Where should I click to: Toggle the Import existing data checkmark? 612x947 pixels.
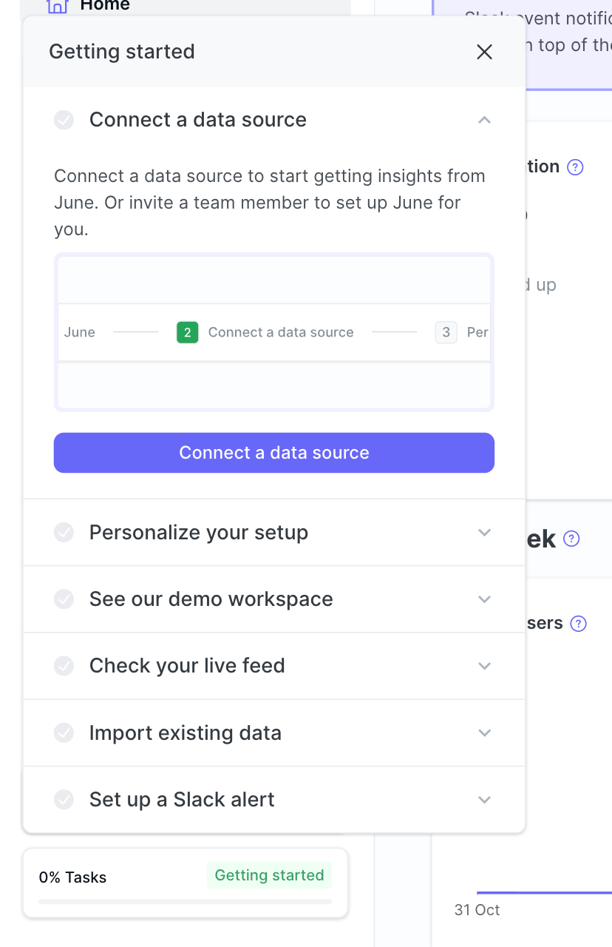[x=64, y=733]
